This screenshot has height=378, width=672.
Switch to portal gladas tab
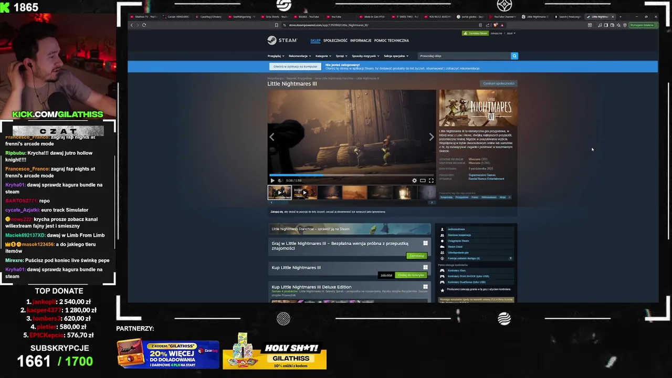click(x=469, y=17)
